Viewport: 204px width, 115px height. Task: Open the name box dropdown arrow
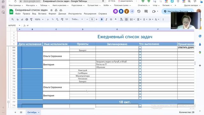pyautogui.click(x=19, y=26)
